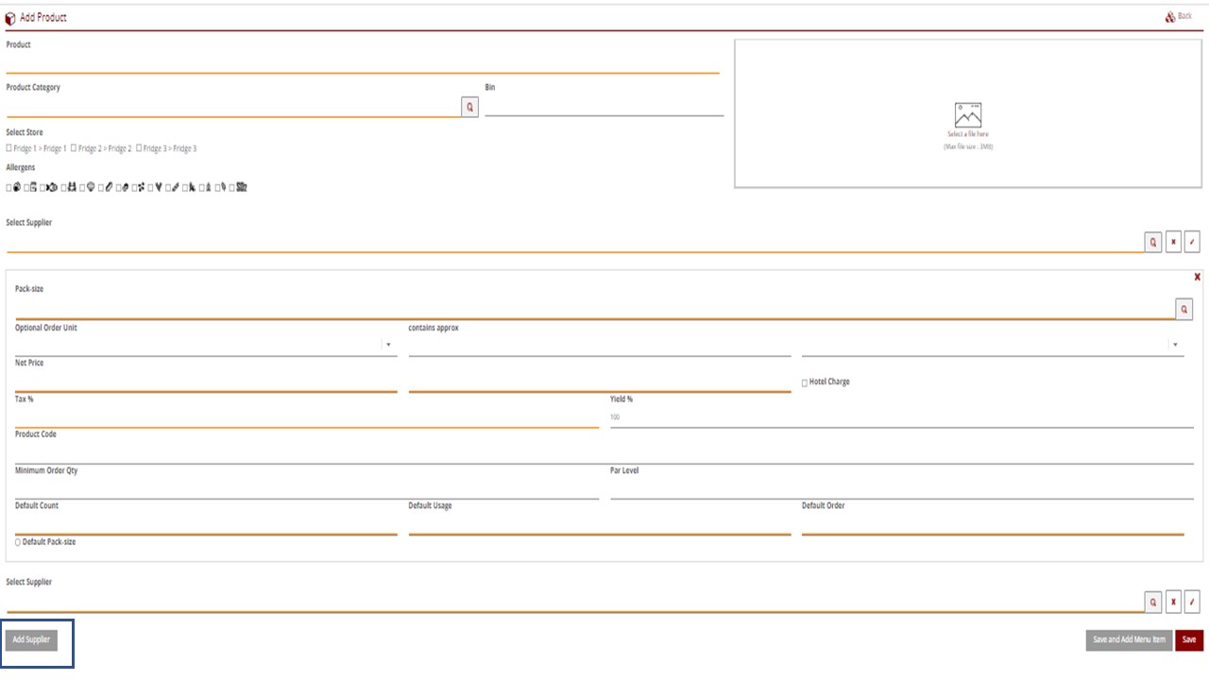Click the Pack-size search magnifier icon
The height and width of the screenshot is (680, 1209).
tap(1183, 309)
